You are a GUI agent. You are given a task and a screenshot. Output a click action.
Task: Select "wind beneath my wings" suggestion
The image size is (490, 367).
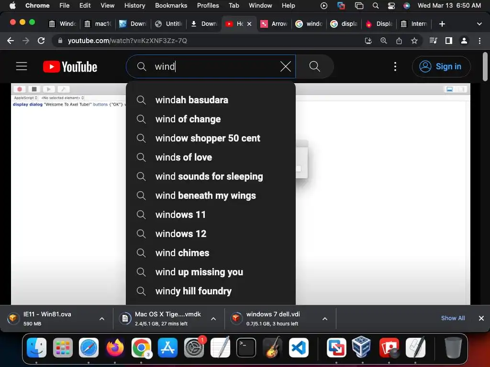pos(211,195)
